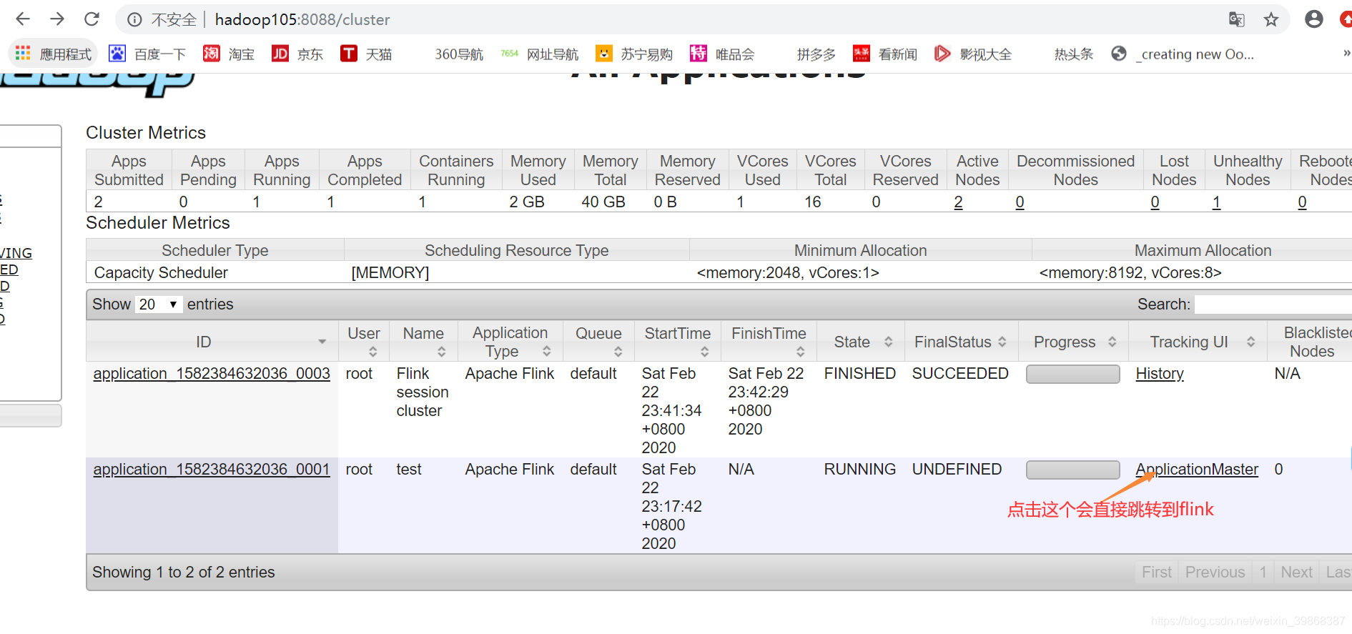1352x634 pixels.
Task: Open the 天猫 bookmark
Action: [x=366, y=54]
